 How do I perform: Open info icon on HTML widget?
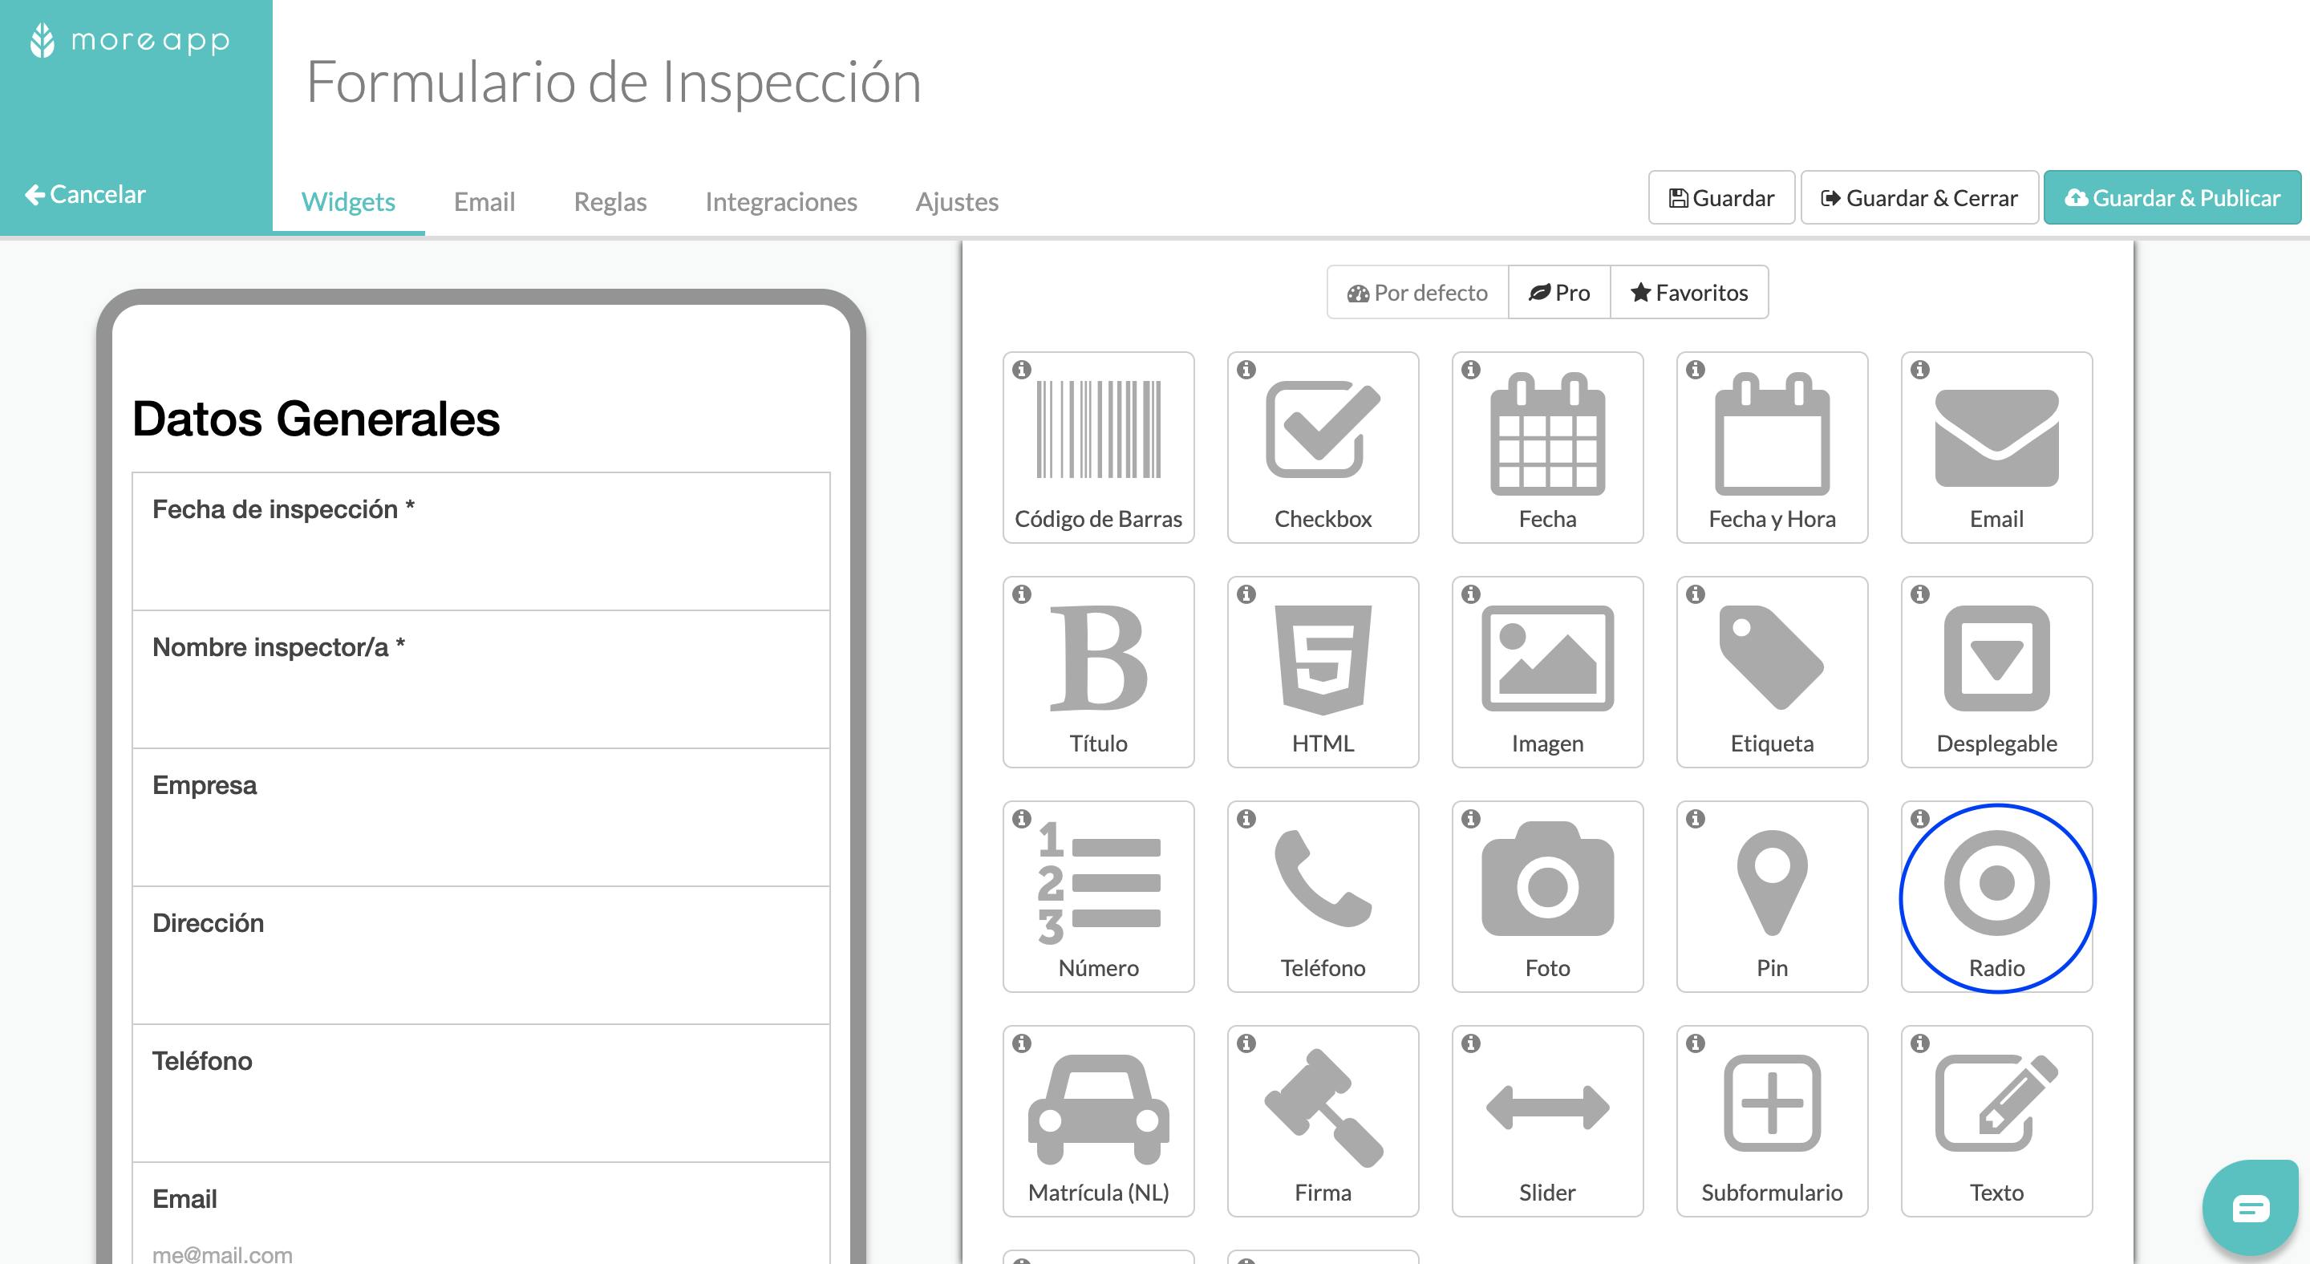pyautogui.click(x=1246, y=594)
